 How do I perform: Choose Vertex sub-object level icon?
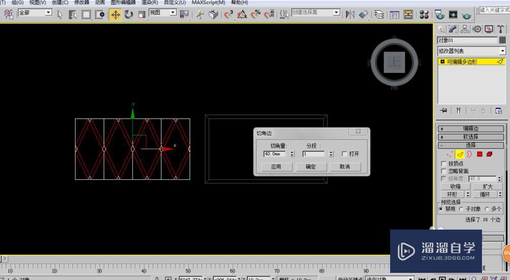coord(449,154)
